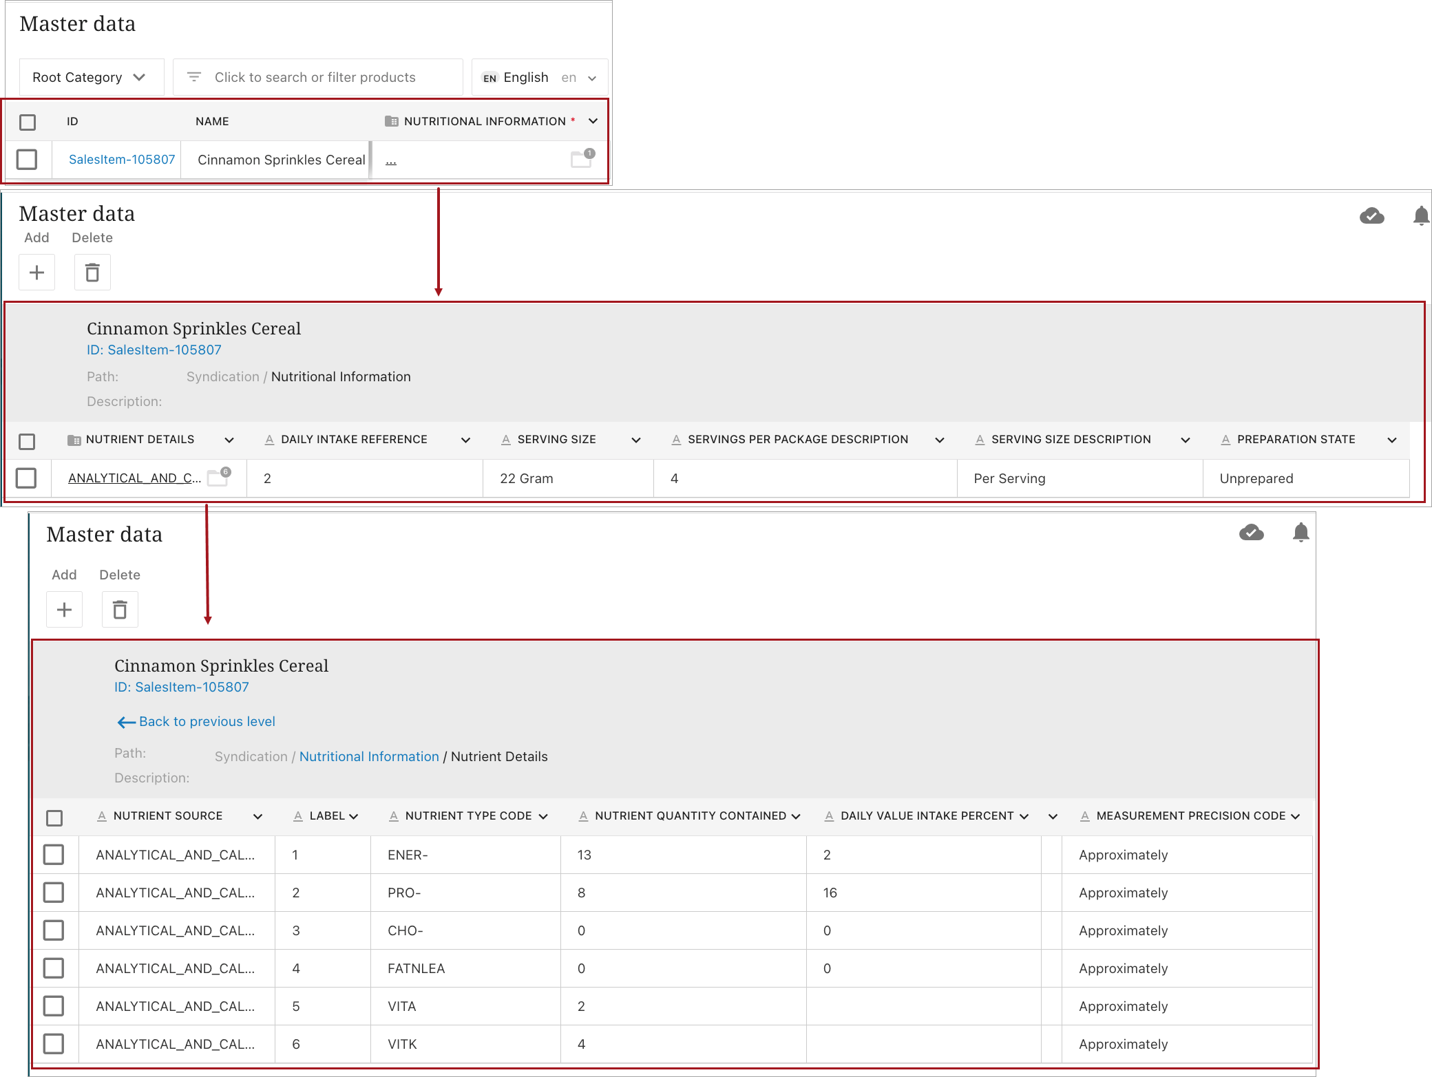The height and width of the screenshot is (1077, 1432).
Task: Open the Root Category dropdown
Action: pos(89,77)
